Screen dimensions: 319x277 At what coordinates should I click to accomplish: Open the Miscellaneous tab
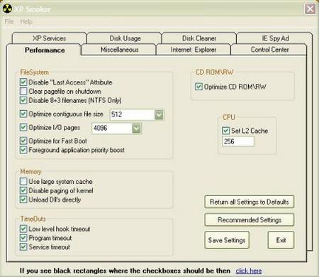(119, 50)
